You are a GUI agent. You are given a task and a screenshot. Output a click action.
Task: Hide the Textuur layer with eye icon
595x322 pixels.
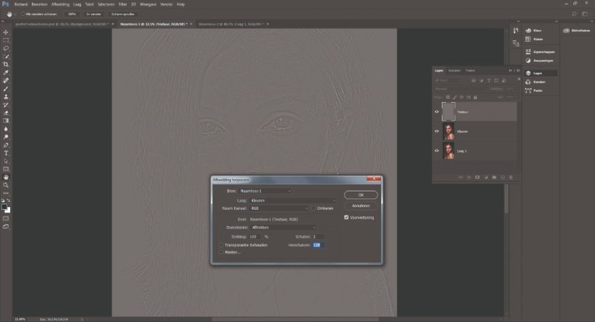(x=437, y=111)
